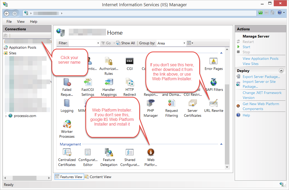Click the back navigation arrow
The width and height of the screenshot is (289, 190).
point(6,13)
